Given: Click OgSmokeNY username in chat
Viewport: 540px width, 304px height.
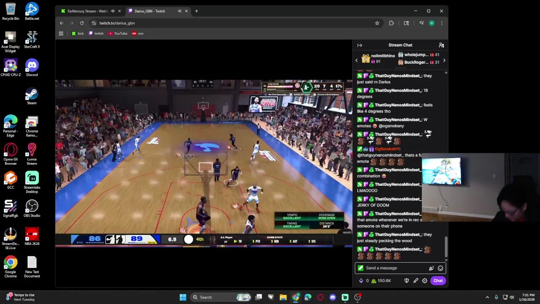Looking at the screenshot, I should coord(387,149).
